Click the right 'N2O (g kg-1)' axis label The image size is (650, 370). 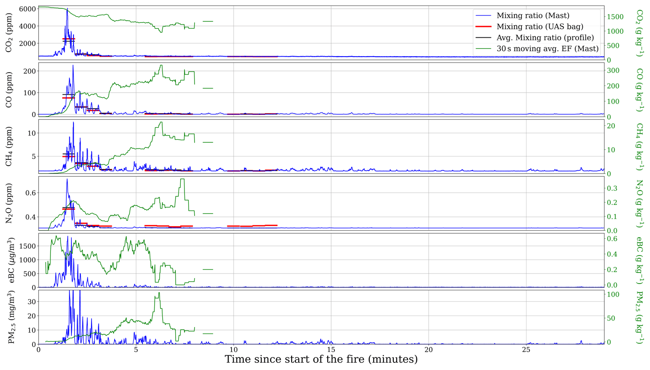[x=639, y=203]
